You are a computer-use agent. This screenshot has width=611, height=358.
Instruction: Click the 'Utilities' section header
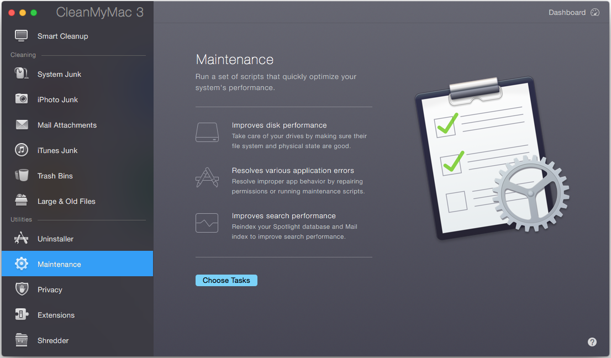[21, 220]
